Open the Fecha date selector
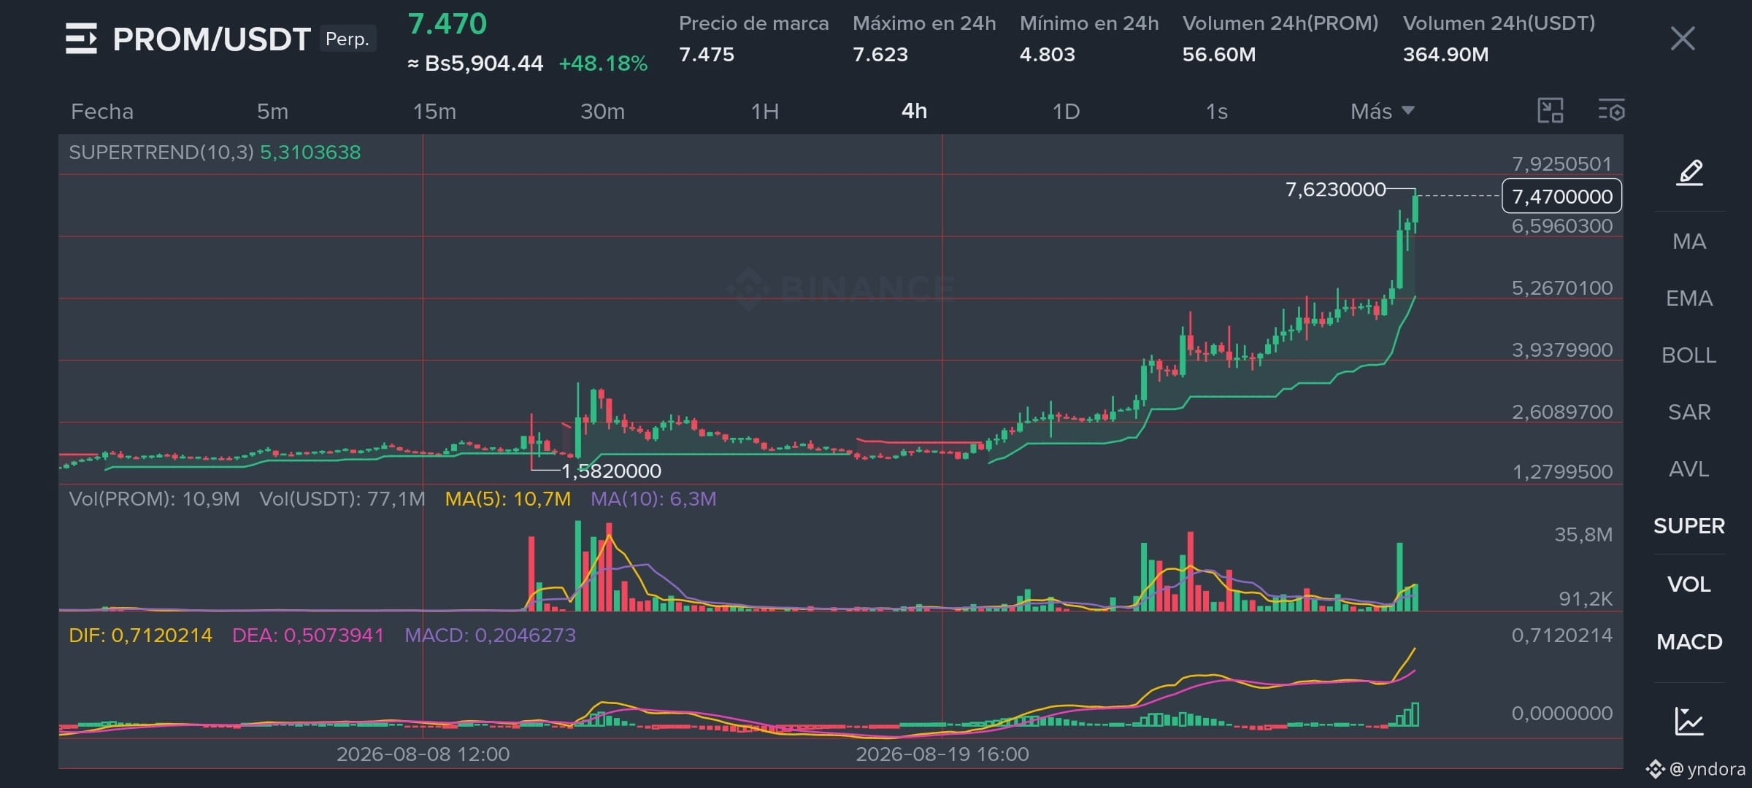 (102, 111)
